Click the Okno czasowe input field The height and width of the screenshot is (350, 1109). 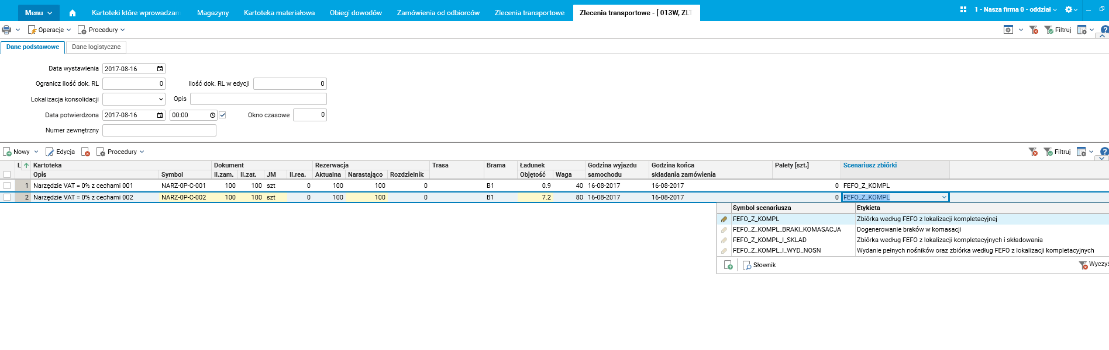310,115
